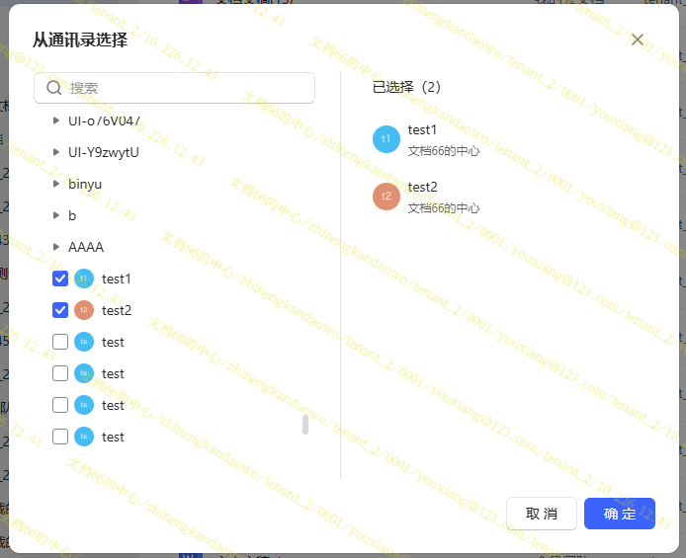686x558 pixels.
Task: Select the b group label in the tree
Action: click(72, 215)
